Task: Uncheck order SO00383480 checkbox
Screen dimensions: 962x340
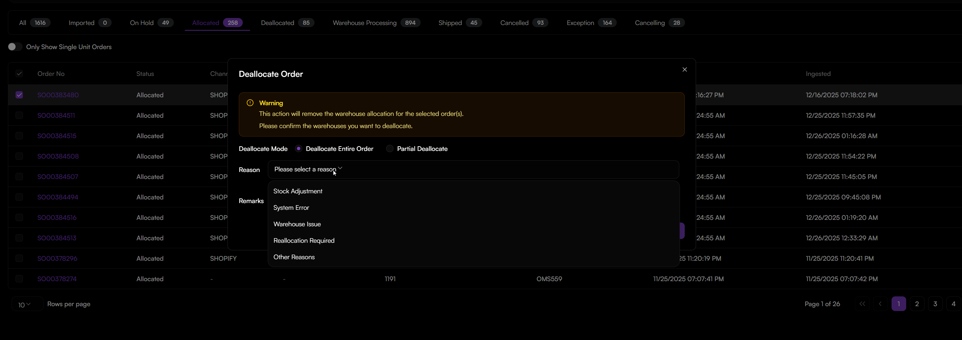Action: coord(19,95)
